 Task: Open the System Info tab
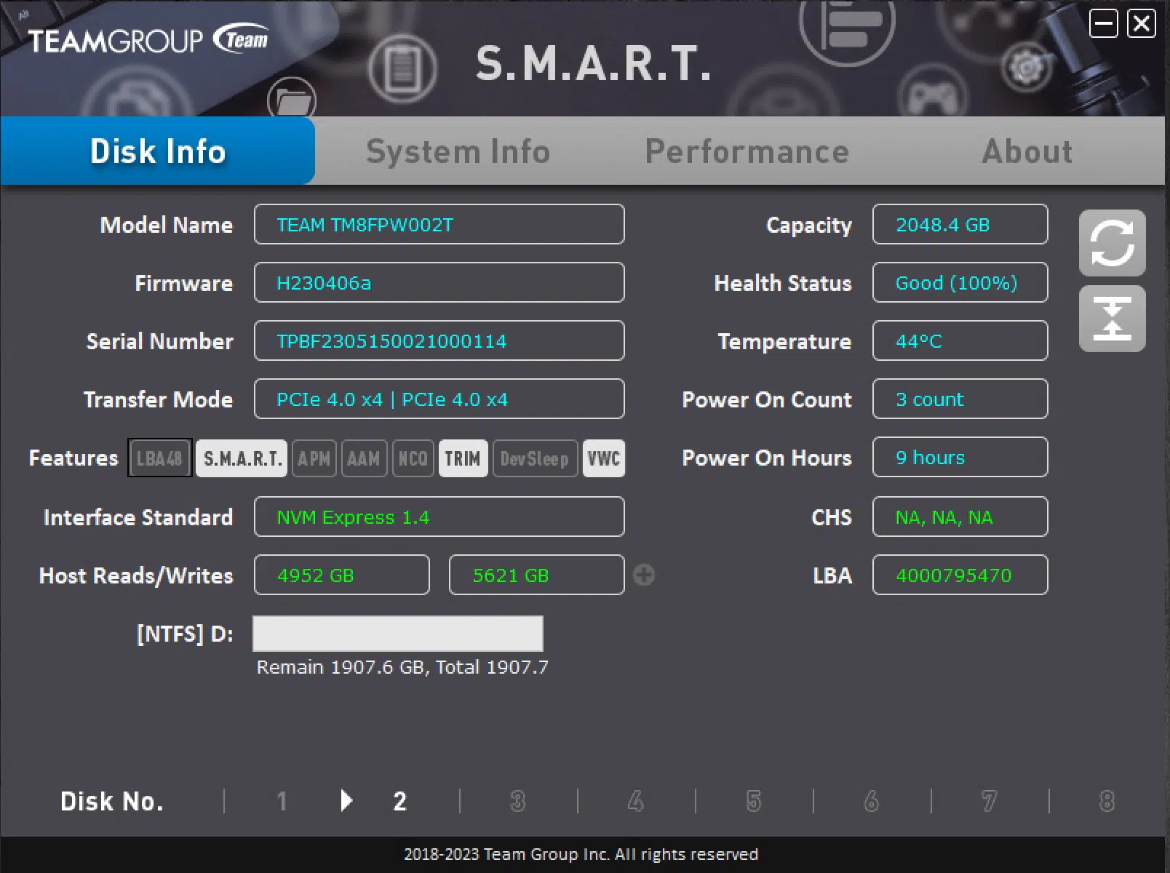pos(458,151)
